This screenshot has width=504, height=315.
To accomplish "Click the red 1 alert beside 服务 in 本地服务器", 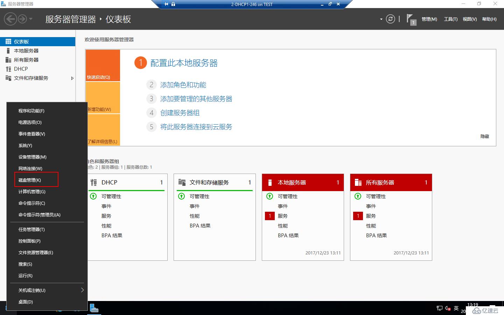I will point(270,216).
